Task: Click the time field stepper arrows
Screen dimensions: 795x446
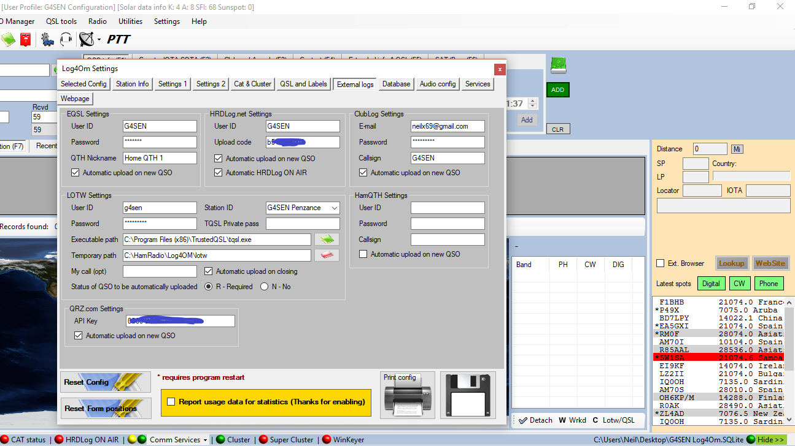Action: point(533,104)
